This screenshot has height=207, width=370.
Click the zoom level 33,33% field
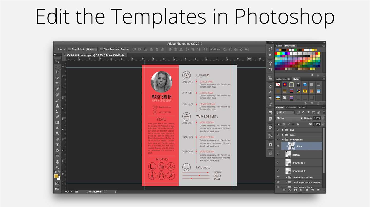click(68, 191)
